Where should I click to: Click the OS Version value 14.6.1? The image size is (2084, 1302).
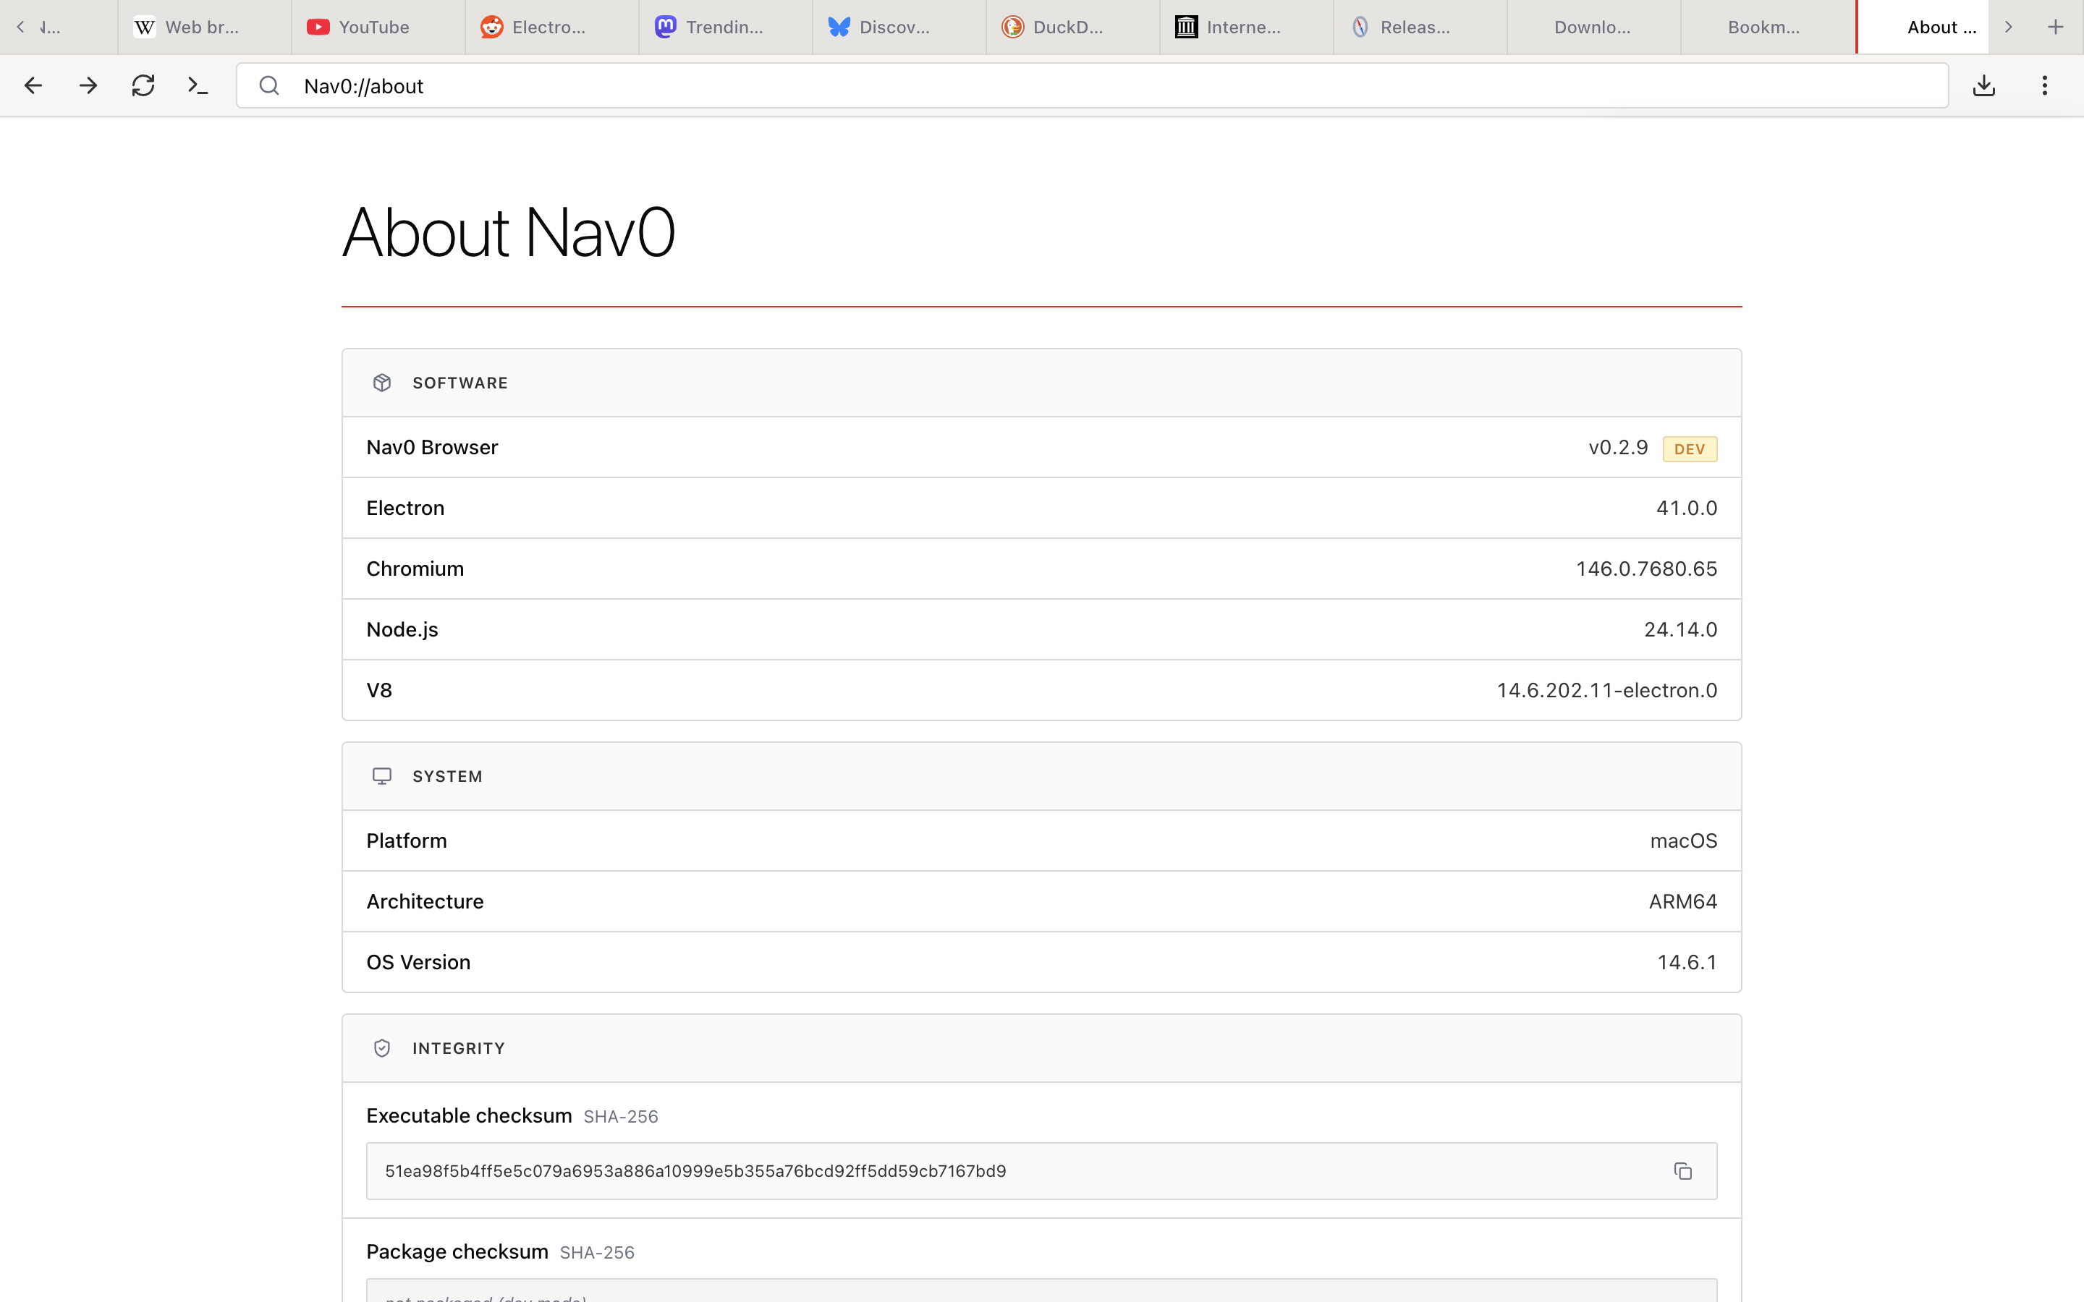click(x=1687, y=962)
